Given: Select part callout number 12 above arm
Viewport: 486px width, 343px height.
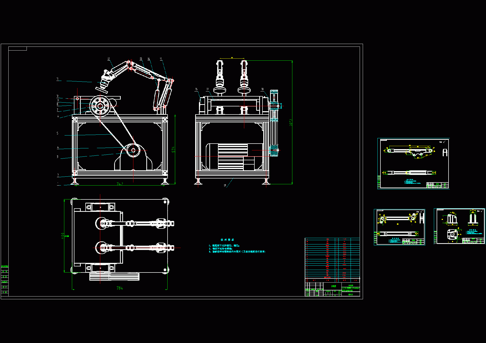Looking at the screenshot, I should coord(109,59).
